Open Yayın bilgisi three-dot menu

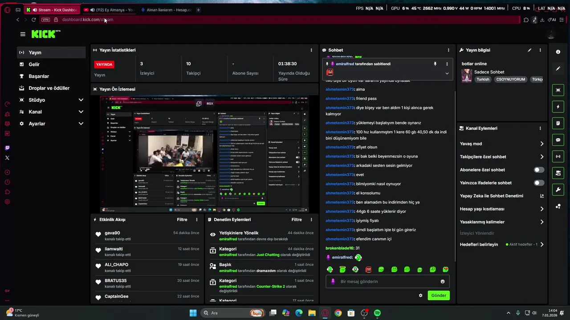point(540,50)
